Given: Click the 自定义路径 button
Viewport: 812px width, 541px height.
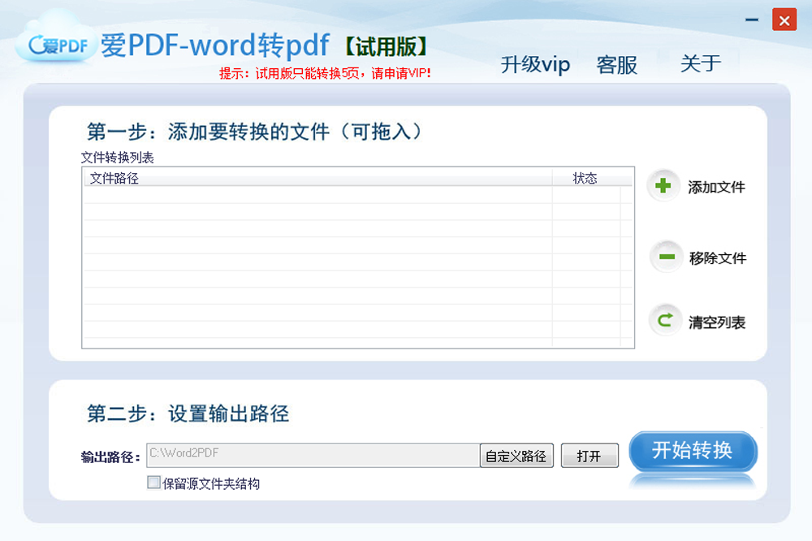Looking at the screenshot, I should click(x=516, y=456).
